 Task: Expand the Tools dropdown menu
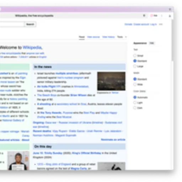tap(122, 37)
